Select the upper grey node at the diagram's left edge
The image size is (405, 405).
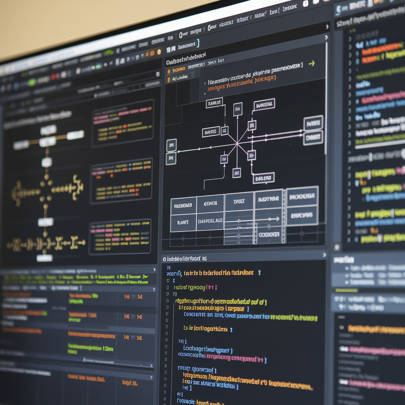coord(172,145)
